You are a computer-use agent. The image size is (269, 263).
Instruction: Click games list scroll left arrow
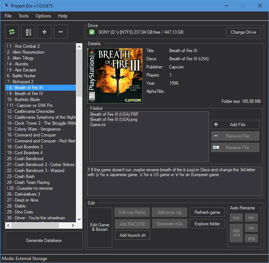pyautogui.click(x=8, y=226)
